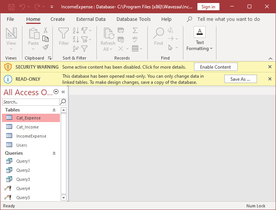Click the Refresh All icon
Image resolution: width=276 pixels, height=210 pixels.
pyautogui.click(x=109, y=33)
